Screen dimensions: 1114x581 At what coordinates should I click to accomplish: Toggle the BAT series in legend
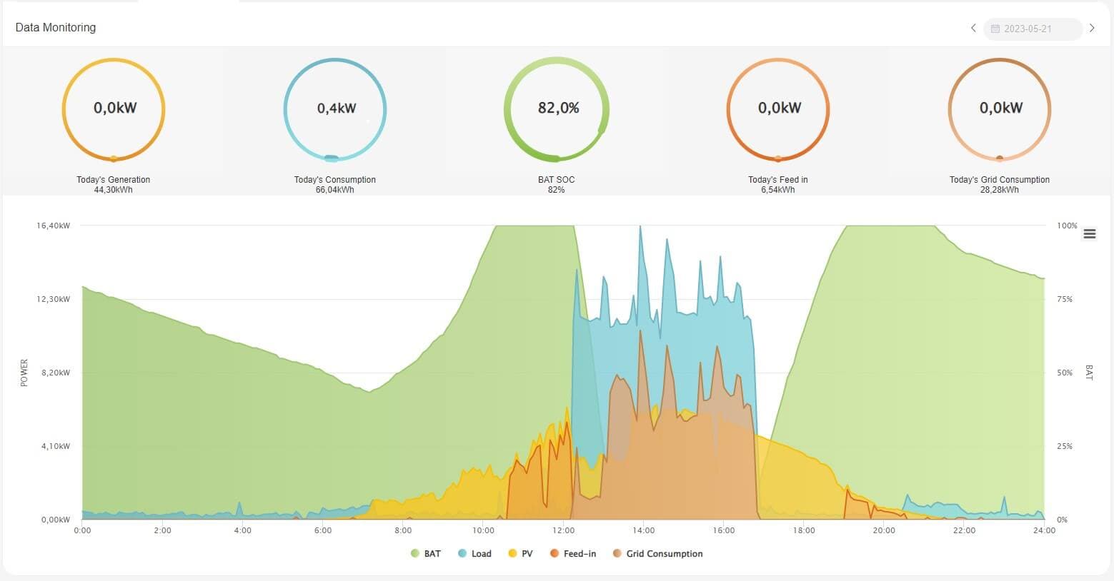tap(426, 554)
